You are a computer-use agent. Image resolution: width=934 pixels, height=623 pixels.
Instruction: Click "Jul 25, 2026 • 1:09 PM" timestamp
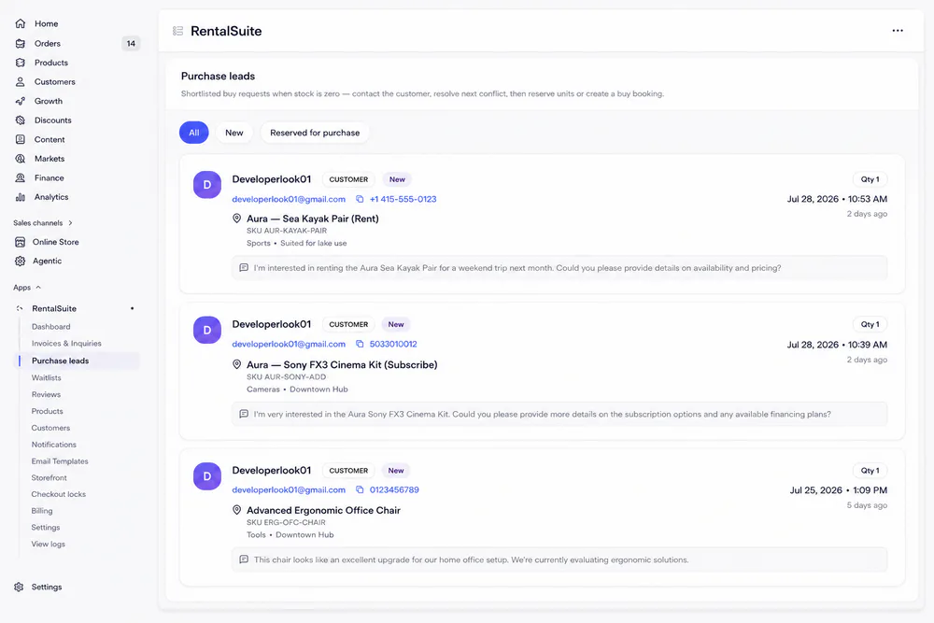(838, 490)
